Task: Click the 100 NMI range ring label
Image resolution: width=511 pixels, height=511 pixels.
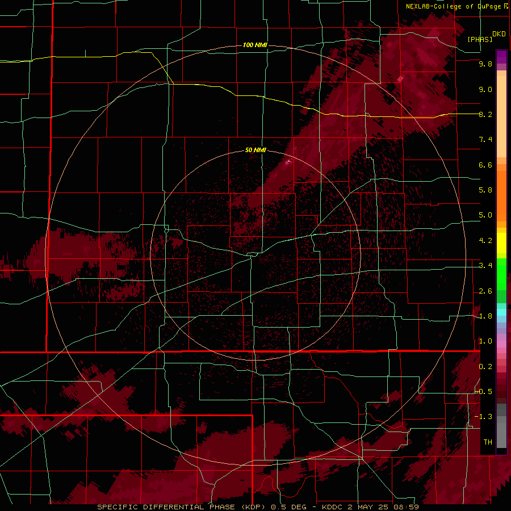Action: coord(255,45)
